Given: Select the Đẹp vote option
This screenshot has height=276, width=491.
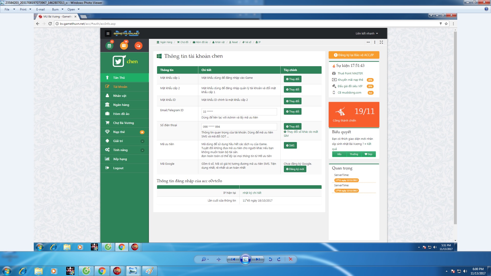Looking at the screenshot, I should [369, 154].
